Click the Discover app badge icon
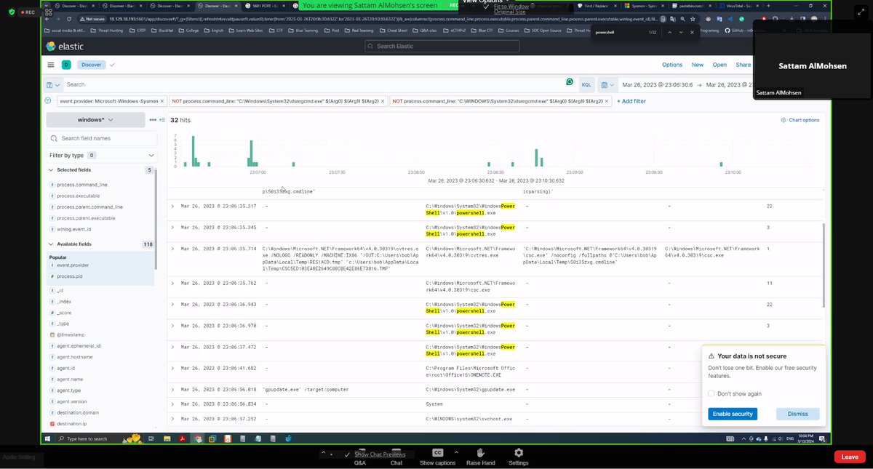 pyautogui.click(x=65, y=65)
